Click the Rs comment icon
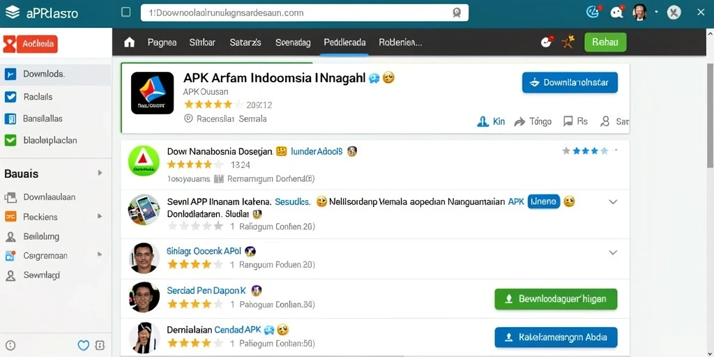 [x=568, y=121]
